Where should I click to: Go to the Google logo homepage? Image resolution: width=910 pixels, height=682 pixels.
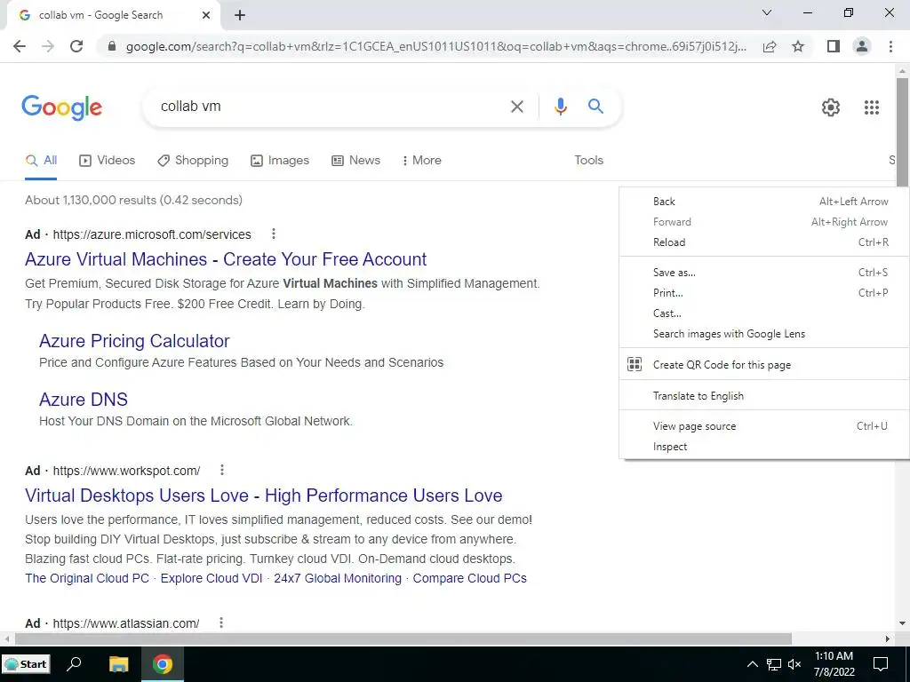click(x=61, y=107)
